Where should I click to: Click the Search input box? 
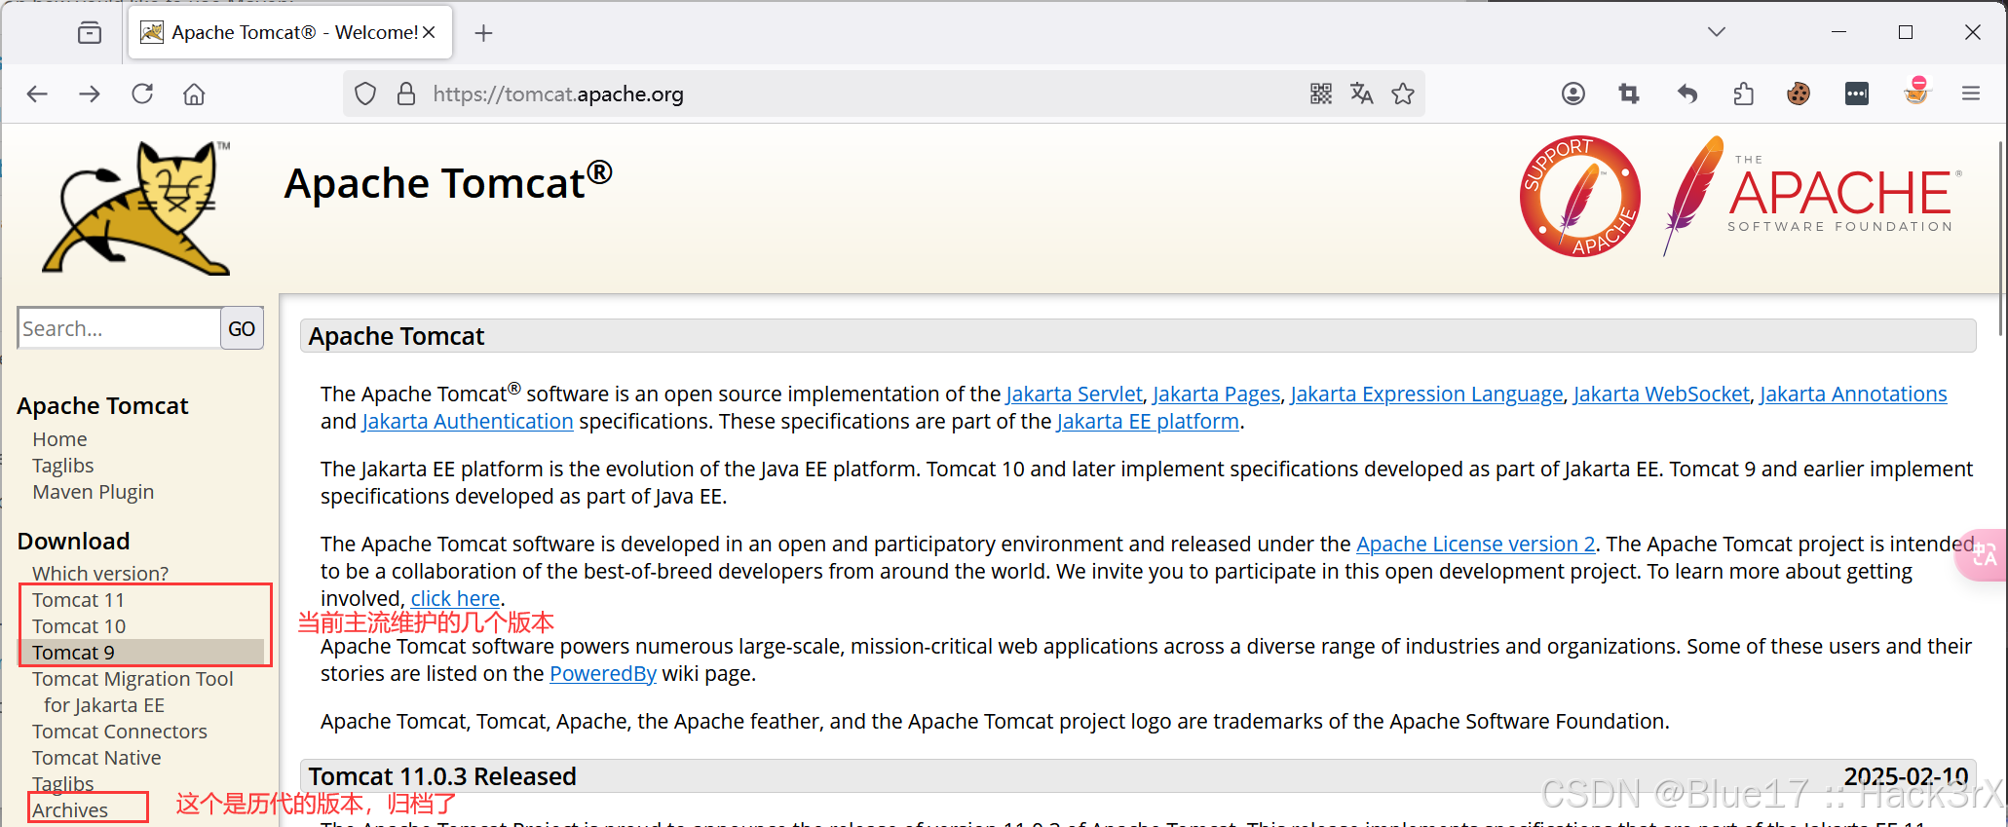(119, 328)
